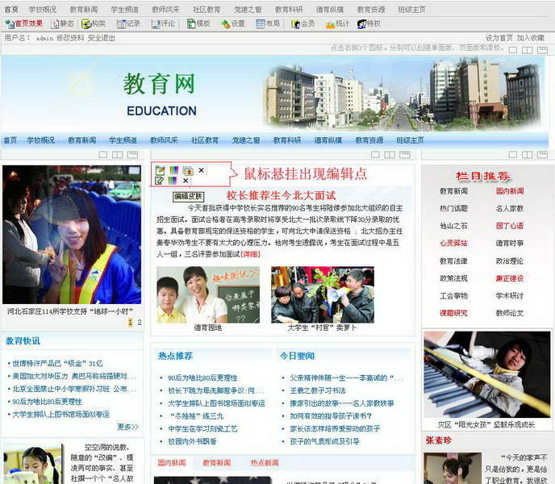Select 班级主页 in blue navigation bar

point(411,140)
